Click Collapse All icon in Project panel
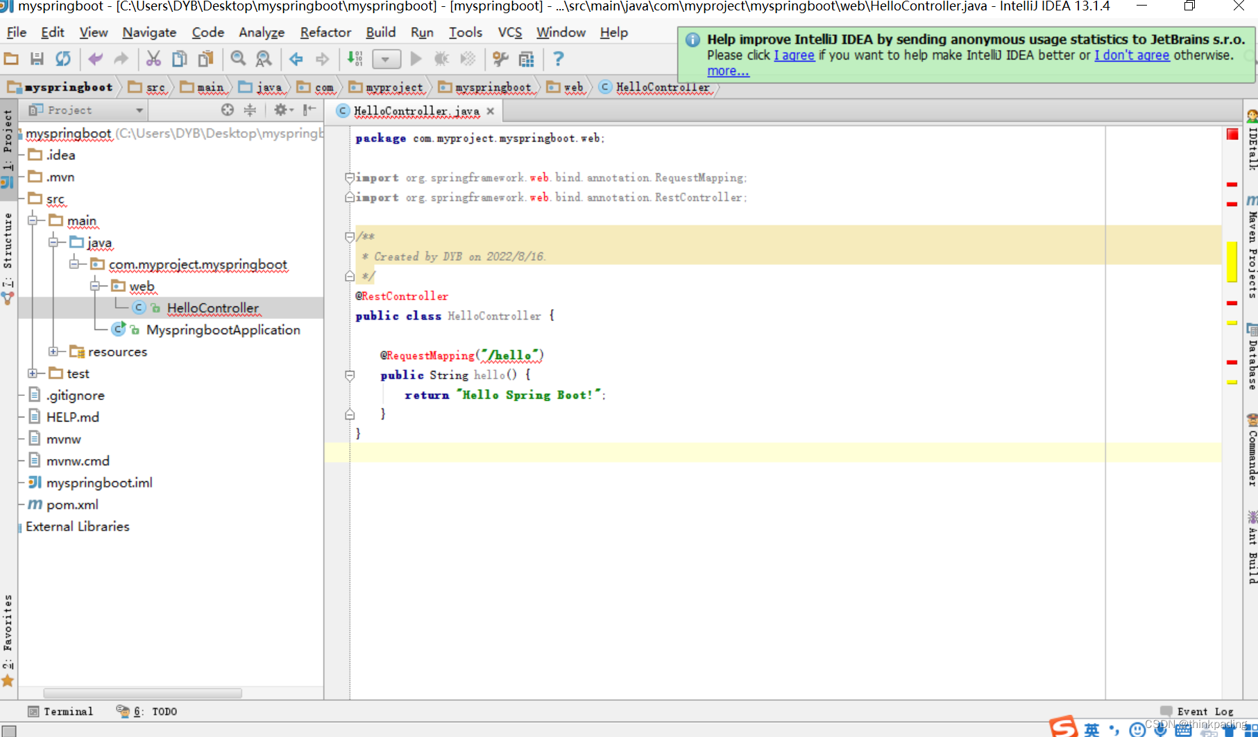Image resolution: width=1258 pixels, height=737 pixels. [250, 110]
